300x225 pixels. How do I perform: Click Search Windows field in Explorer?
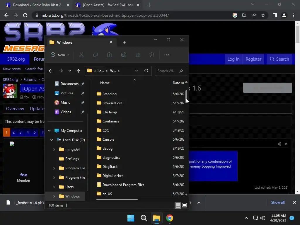(171, 71)
